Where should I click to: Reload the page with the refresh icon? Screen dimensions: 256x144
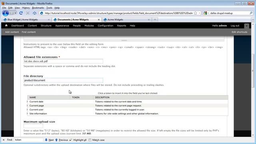point(21,13)
